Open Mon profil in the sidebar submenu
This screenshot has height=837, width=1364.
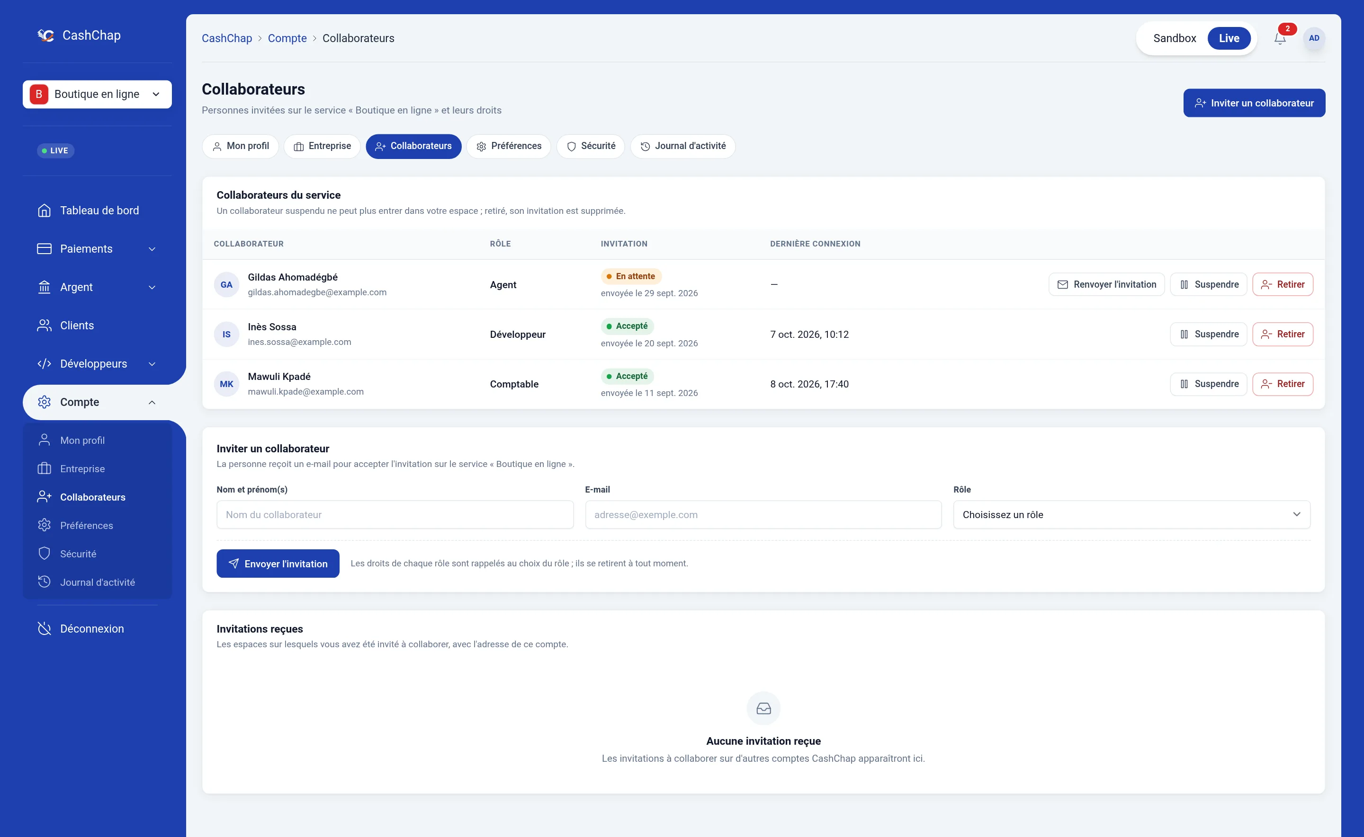(97, 440)
